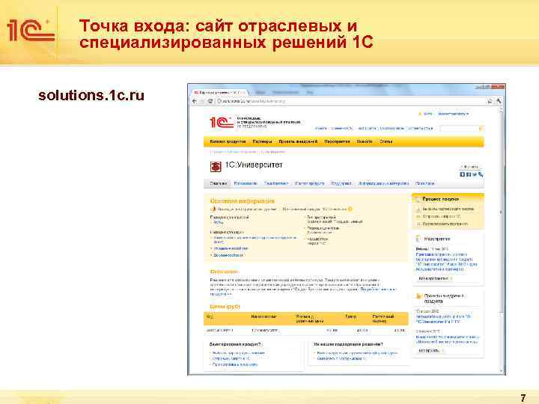Click the Процесс покупки panel header
The height and width of the screenshot is (404, 539).
click(x=448, y=199)
